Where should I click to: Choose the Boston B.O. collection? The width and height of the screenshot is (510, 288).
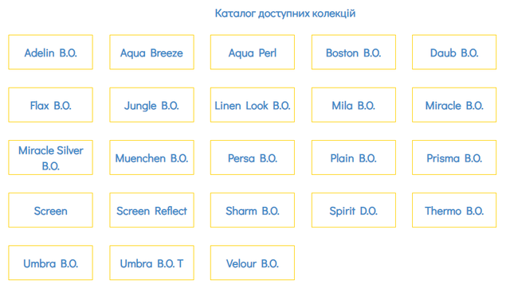click(354, 53)
